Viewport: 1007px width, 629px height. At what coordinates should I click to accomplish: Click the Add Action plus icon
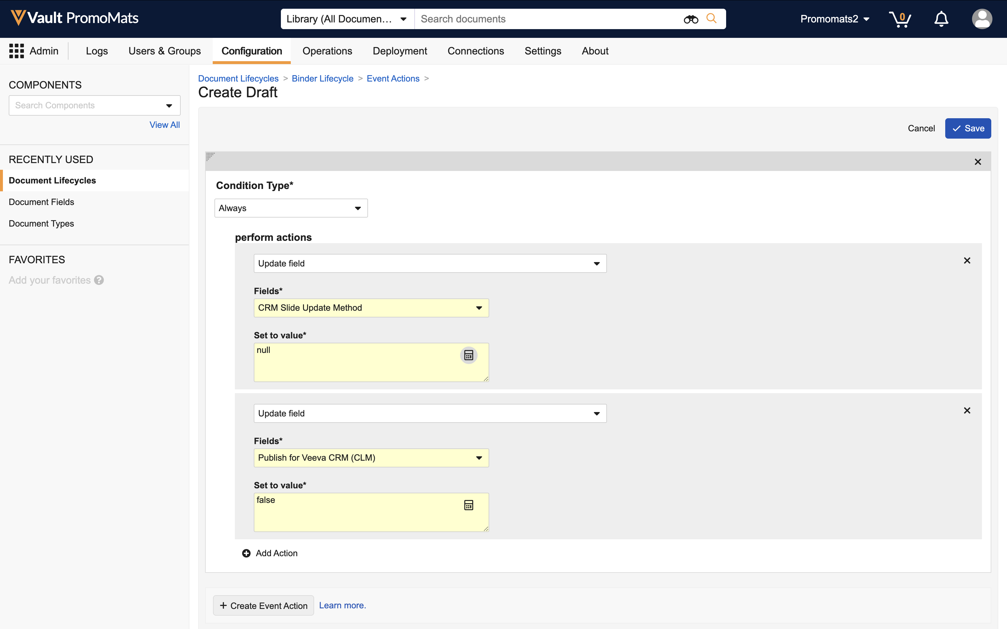click(x=246, y=553)
